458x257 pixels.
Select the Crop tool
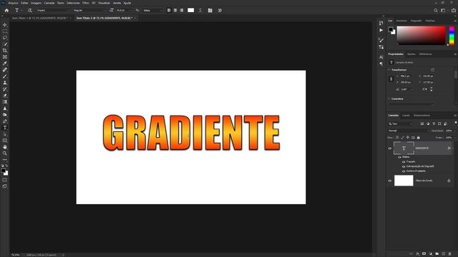(5, 51)
